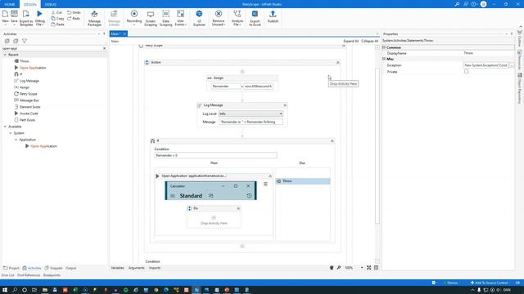
Task: Run Debug File from the ribbon
Action: coord(40,18)
